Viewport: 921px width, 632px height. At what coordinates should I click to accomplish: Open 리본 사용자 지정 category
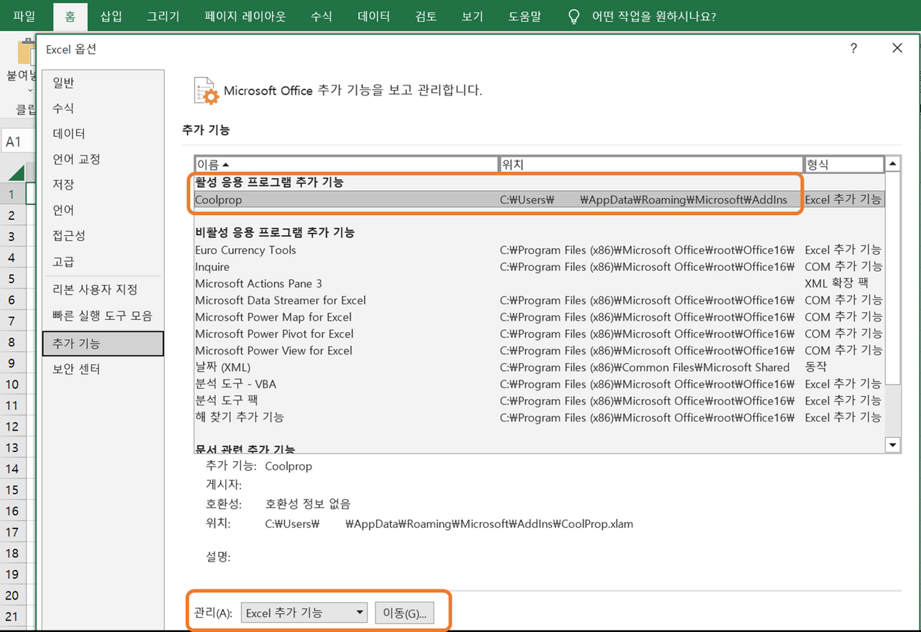pos(103,289)
